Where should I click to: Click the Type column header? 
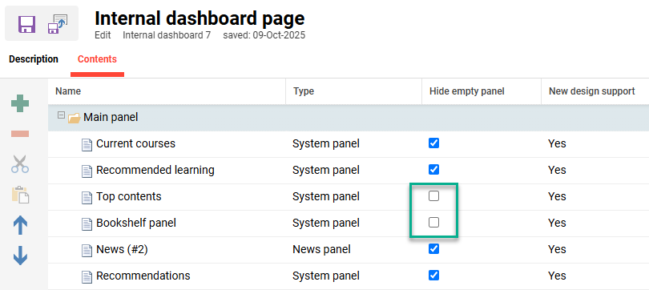(x=354, y=91)
